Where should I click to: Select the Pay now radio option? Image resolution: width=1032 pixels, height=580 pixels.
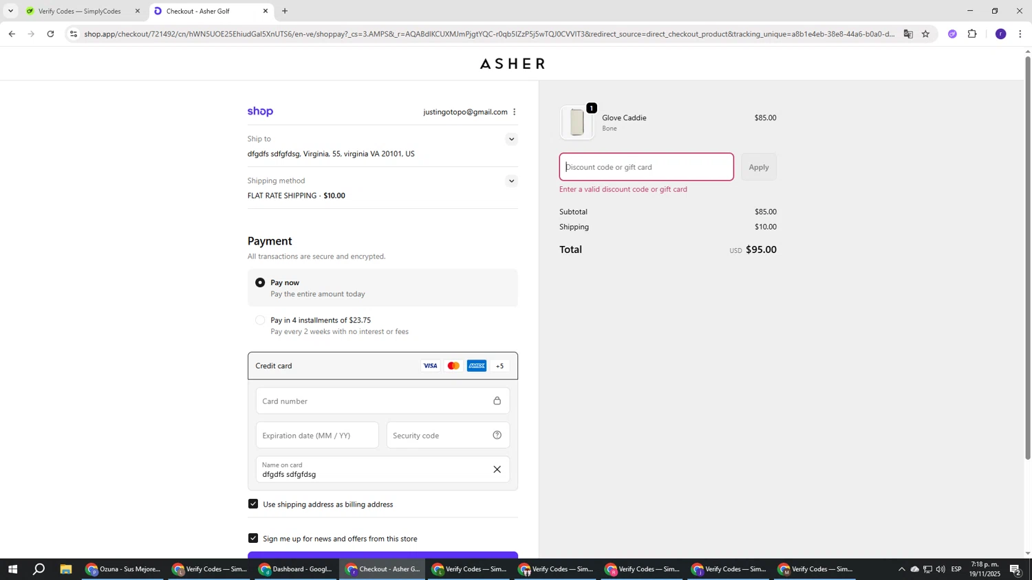260,282
